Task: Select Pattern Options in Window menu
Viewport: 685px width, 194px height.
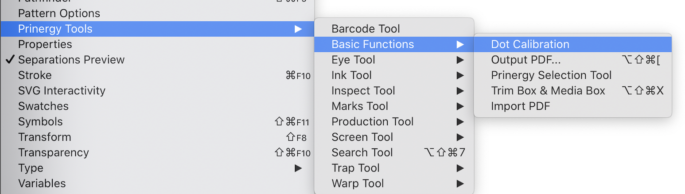Action: [59, 13]
